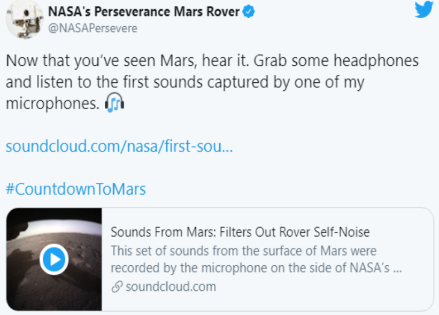Open the Perseverance rover profile avatar
Viewport: 439px width, 315px height.
[x=24, y=20]
